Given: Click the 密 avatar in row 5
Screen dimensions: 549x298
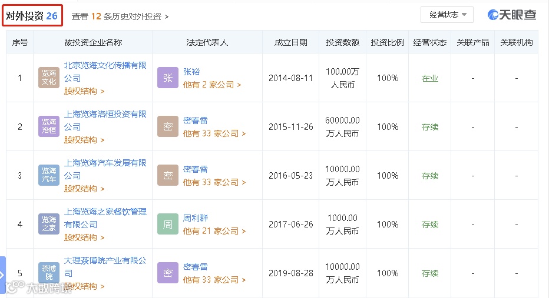Looking at the screenshot, I should coord(168,273).
